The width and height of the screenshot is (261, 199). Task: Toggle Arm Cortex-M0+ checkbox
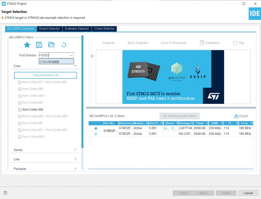pos(20,96)
